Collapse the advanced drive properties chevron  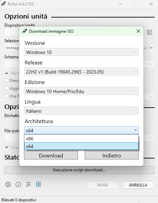6,73
